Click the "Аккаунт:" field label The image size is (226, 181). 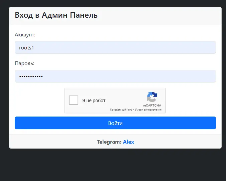click(25, 35)
